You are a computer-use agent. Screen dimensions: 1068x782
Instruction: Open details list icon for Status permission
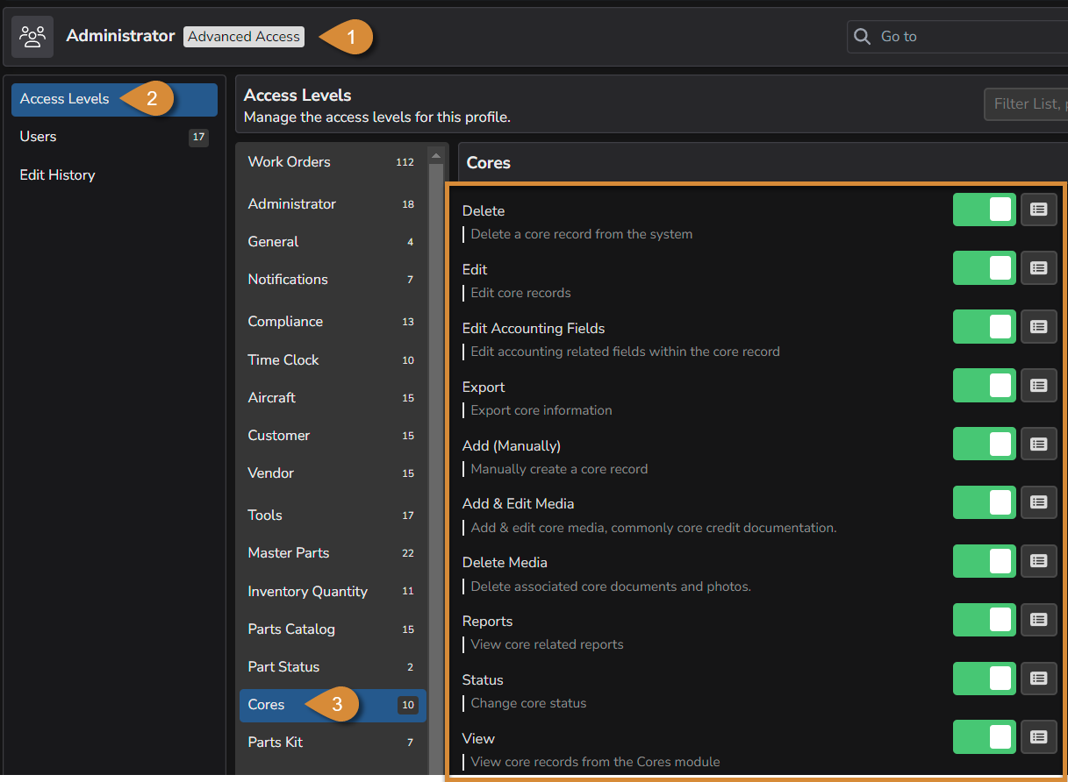pyautogui.click(x=1038, y=679)
